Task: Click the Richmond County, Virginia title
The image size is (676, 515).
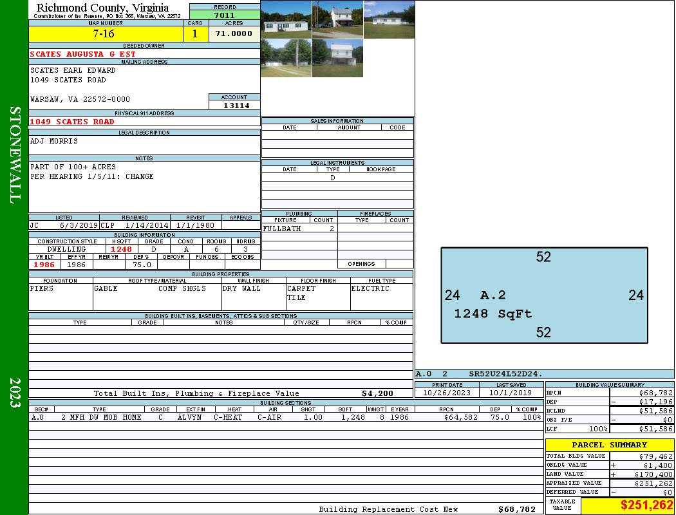Action: [102, 7]
